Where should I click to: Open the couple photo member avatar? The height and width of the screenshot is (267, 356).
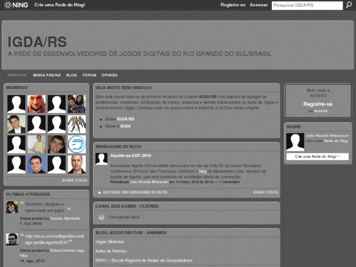pos(77,104)
